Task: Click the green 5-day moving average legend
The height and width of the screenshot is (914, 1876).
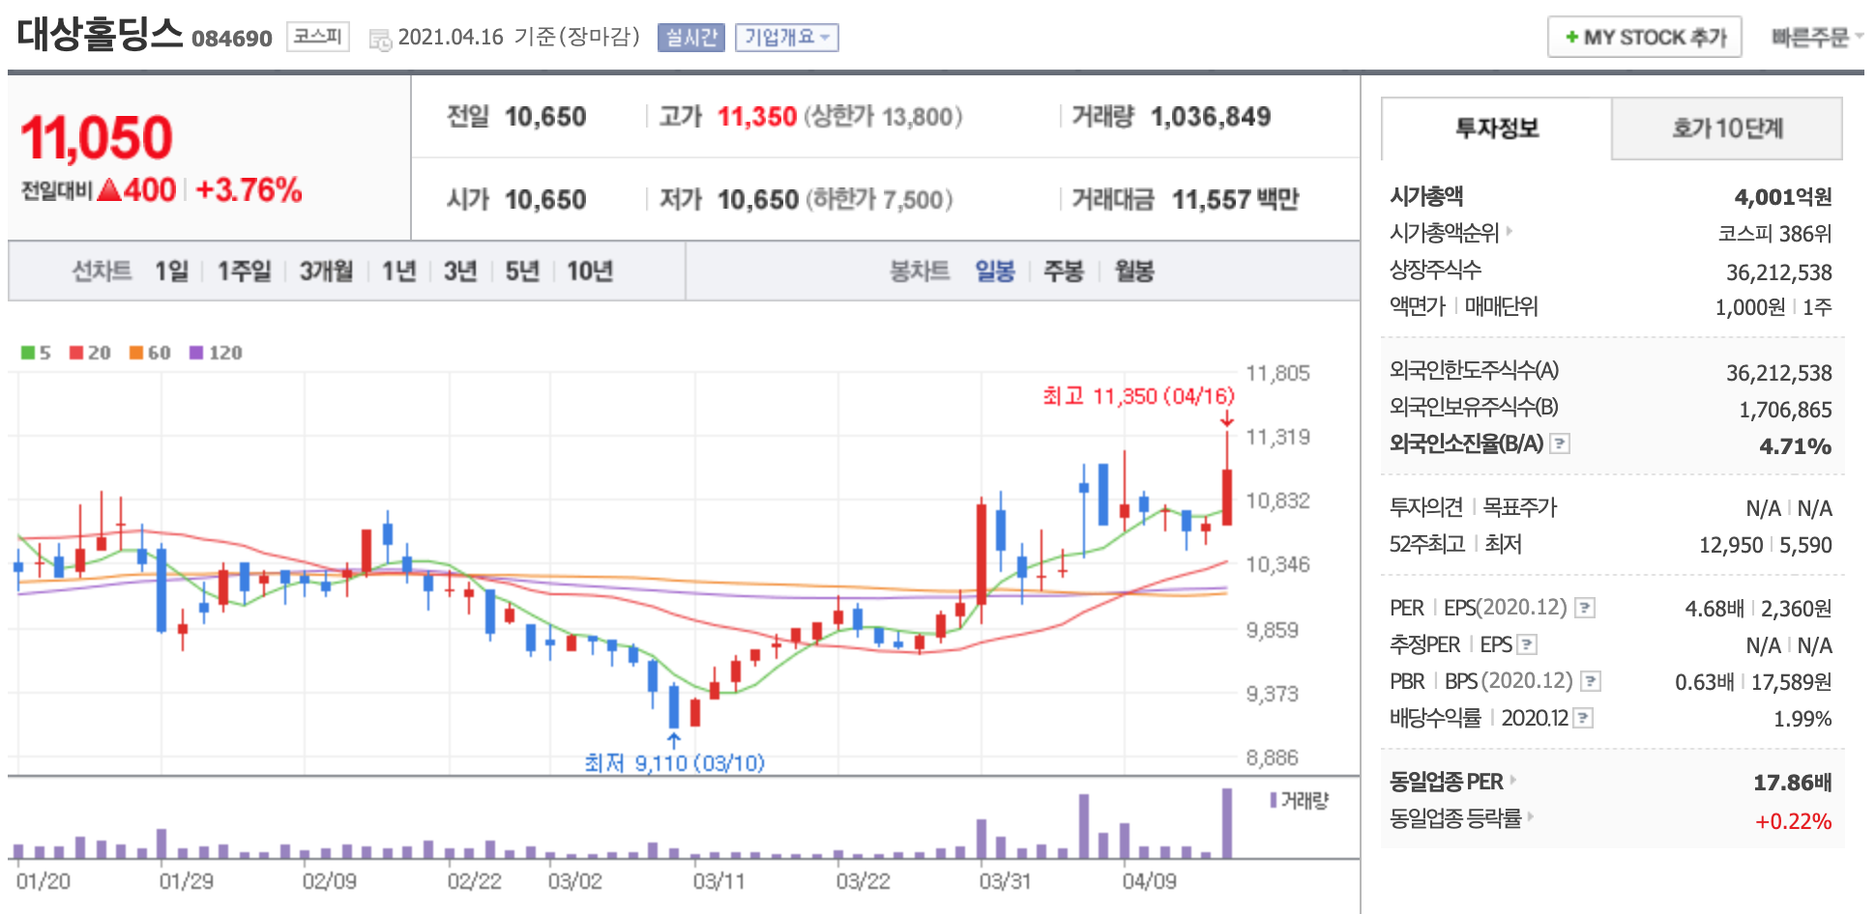Action: point(36,353)
